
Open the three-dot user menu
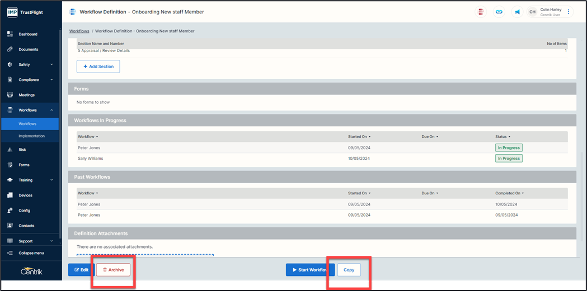click(569, 12)
